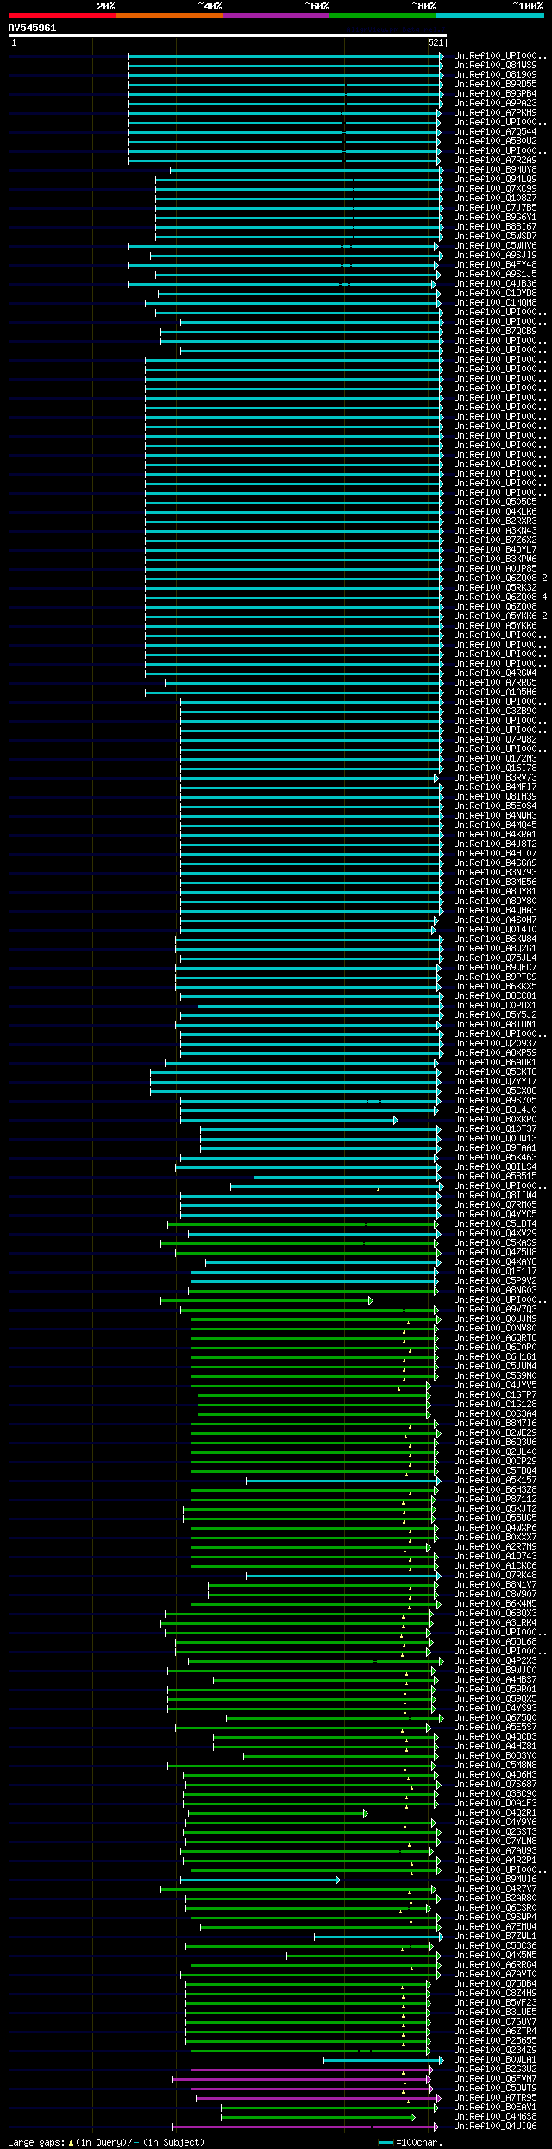Select the UniRef100_C4JB36 hit

pyautogui.click(x=495, y=283)
